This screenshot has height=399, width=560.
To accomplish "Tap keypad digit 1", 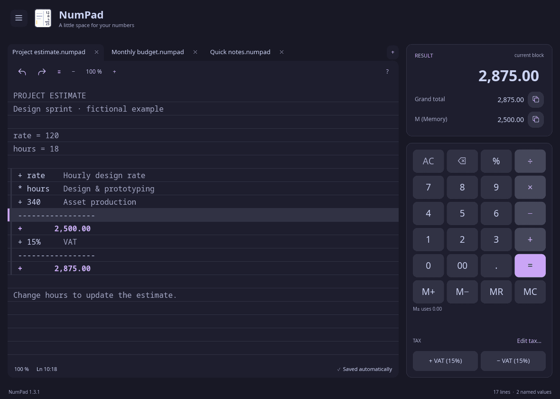I will (428, 239).
